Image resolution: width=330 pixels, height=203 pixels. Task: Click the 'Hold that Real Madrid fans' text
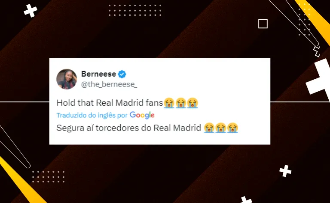coord(110,103)
